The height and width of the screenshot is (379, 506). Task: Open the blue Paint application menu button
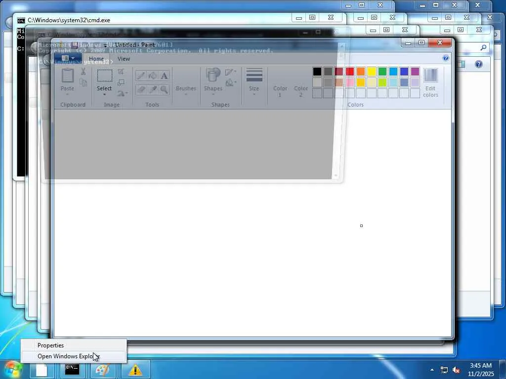click(x=68, y=58)
